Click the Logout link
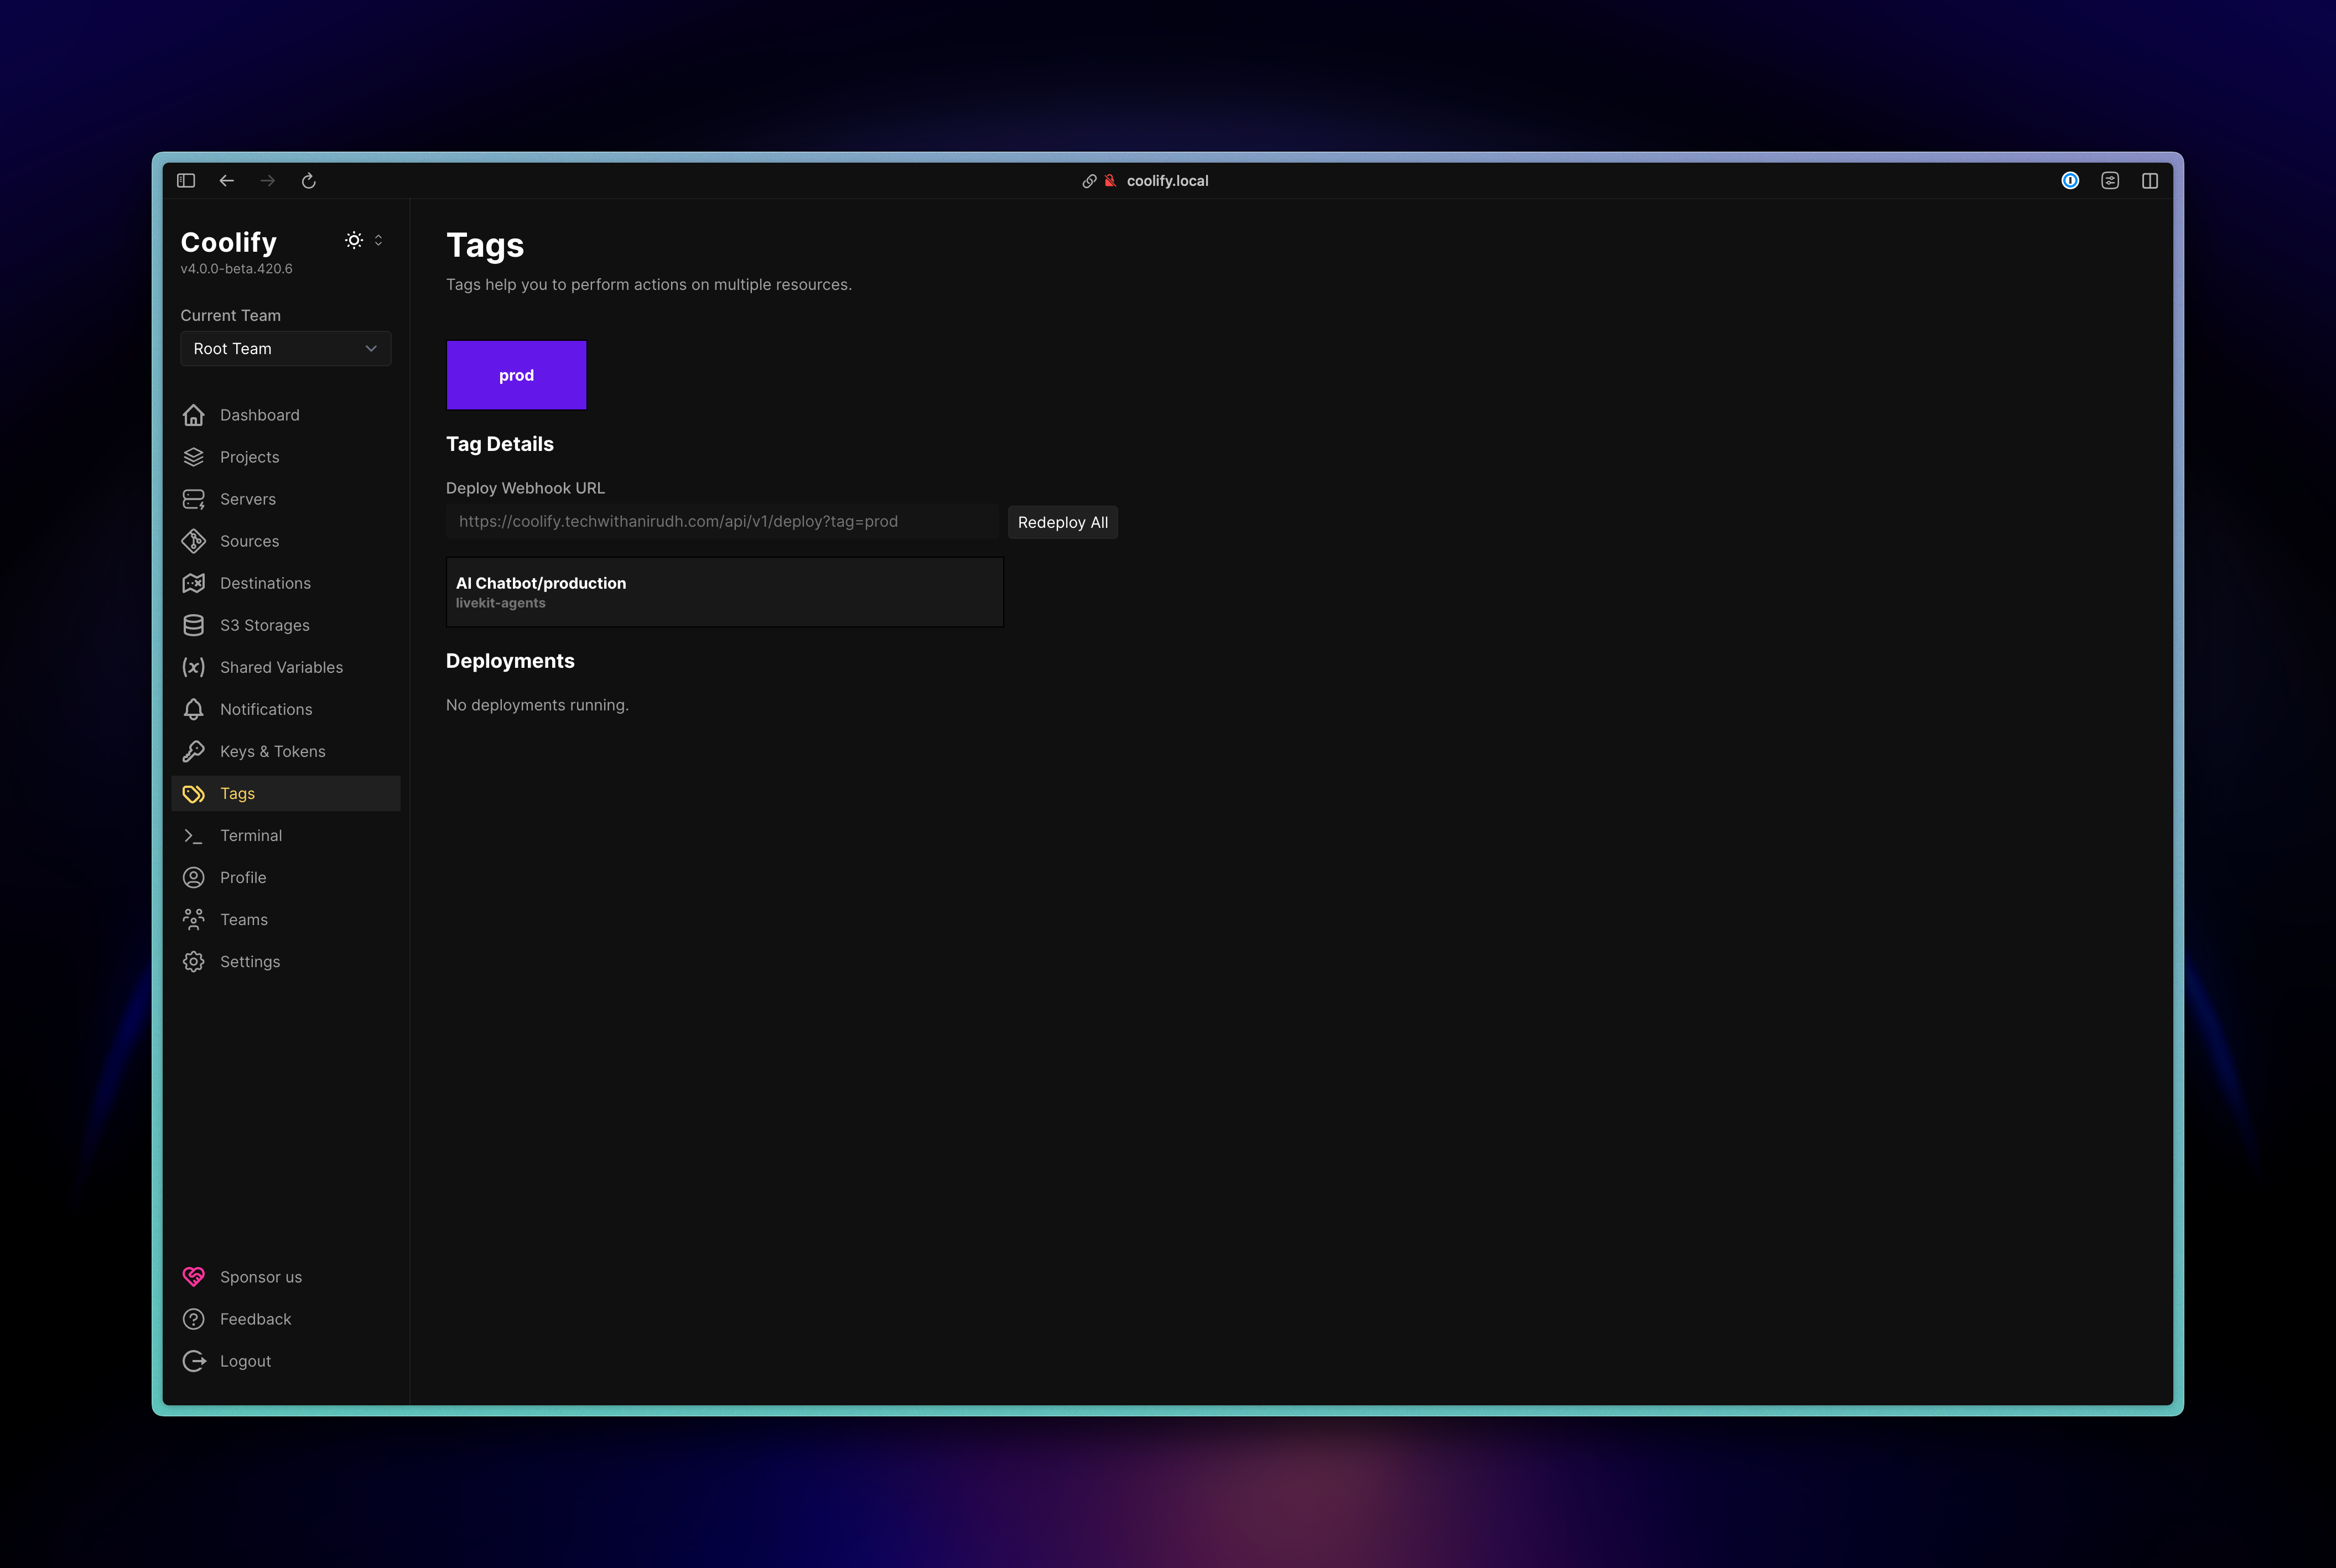Screen dimensions: 2336x1568 245,1361
